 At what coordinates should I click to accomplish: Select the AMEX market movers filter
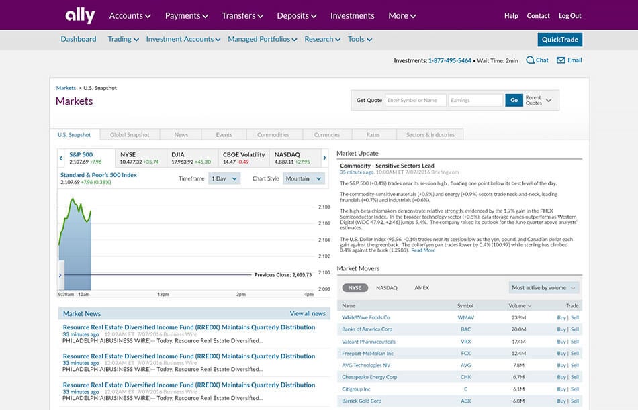tap(422, 288)
